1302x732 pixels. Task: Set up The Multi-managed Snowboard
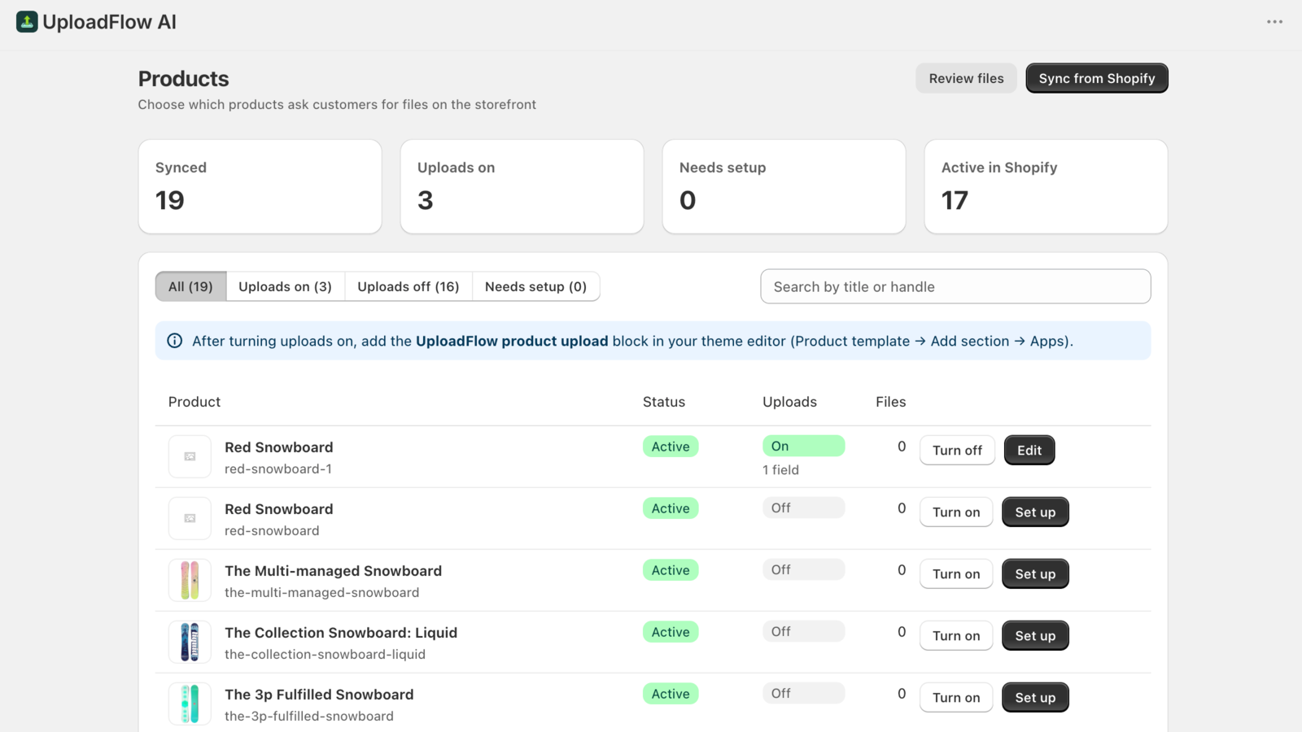(1035, 573)
